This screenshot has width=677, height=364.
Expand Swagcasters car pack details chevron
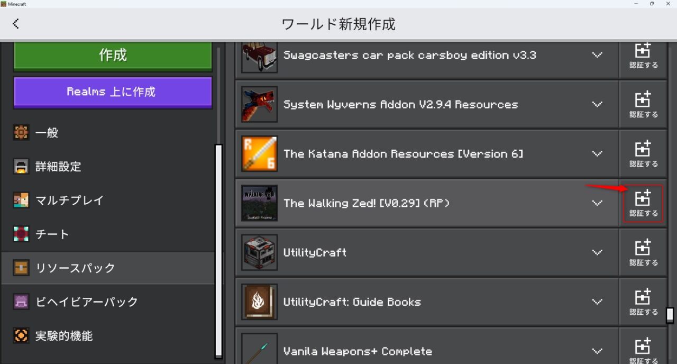click(598, 55)
